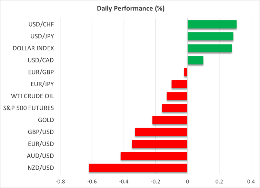Screen dimensions: 260x188
Task: Select the USD/CAD green bar
Action: [195, 60]
